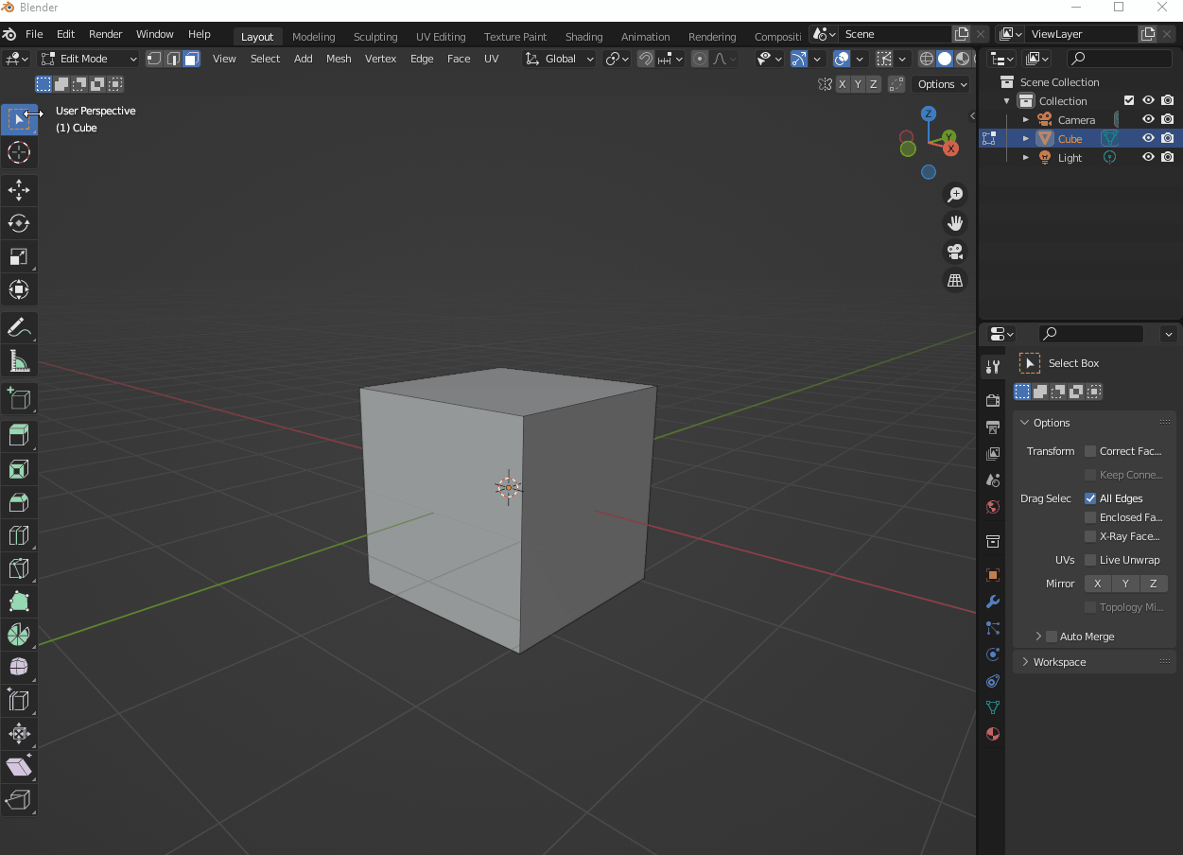1183x855 pixels.
Task: Expand the Workspace panel
Action: [1025, 662]
